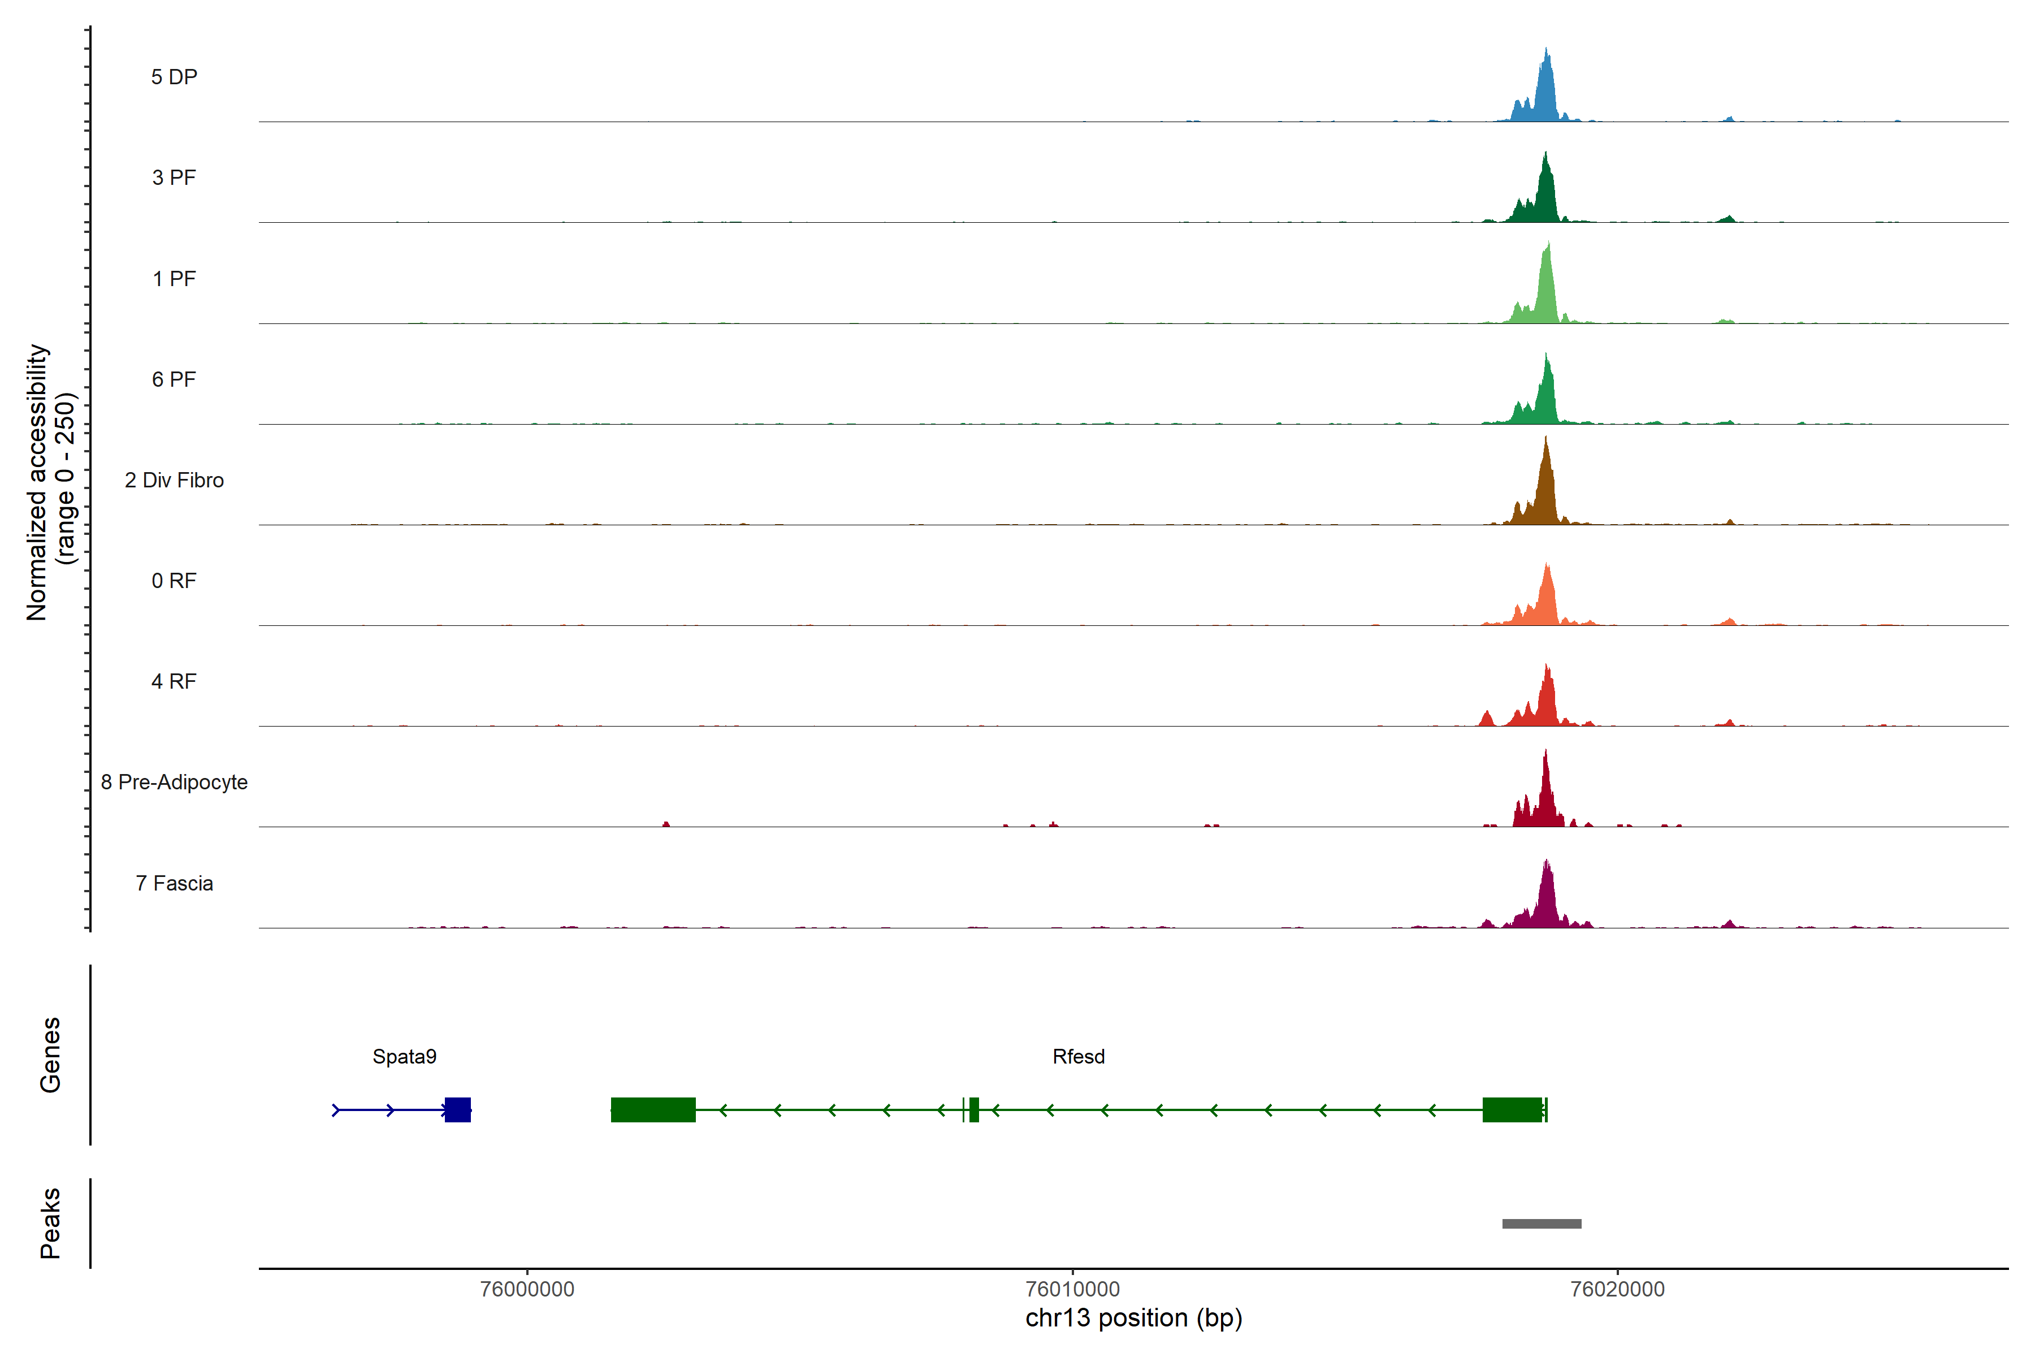Click the Spata9 gene label
2035x1357 pixels.
pyautogui.click(x=404, y=1057)
